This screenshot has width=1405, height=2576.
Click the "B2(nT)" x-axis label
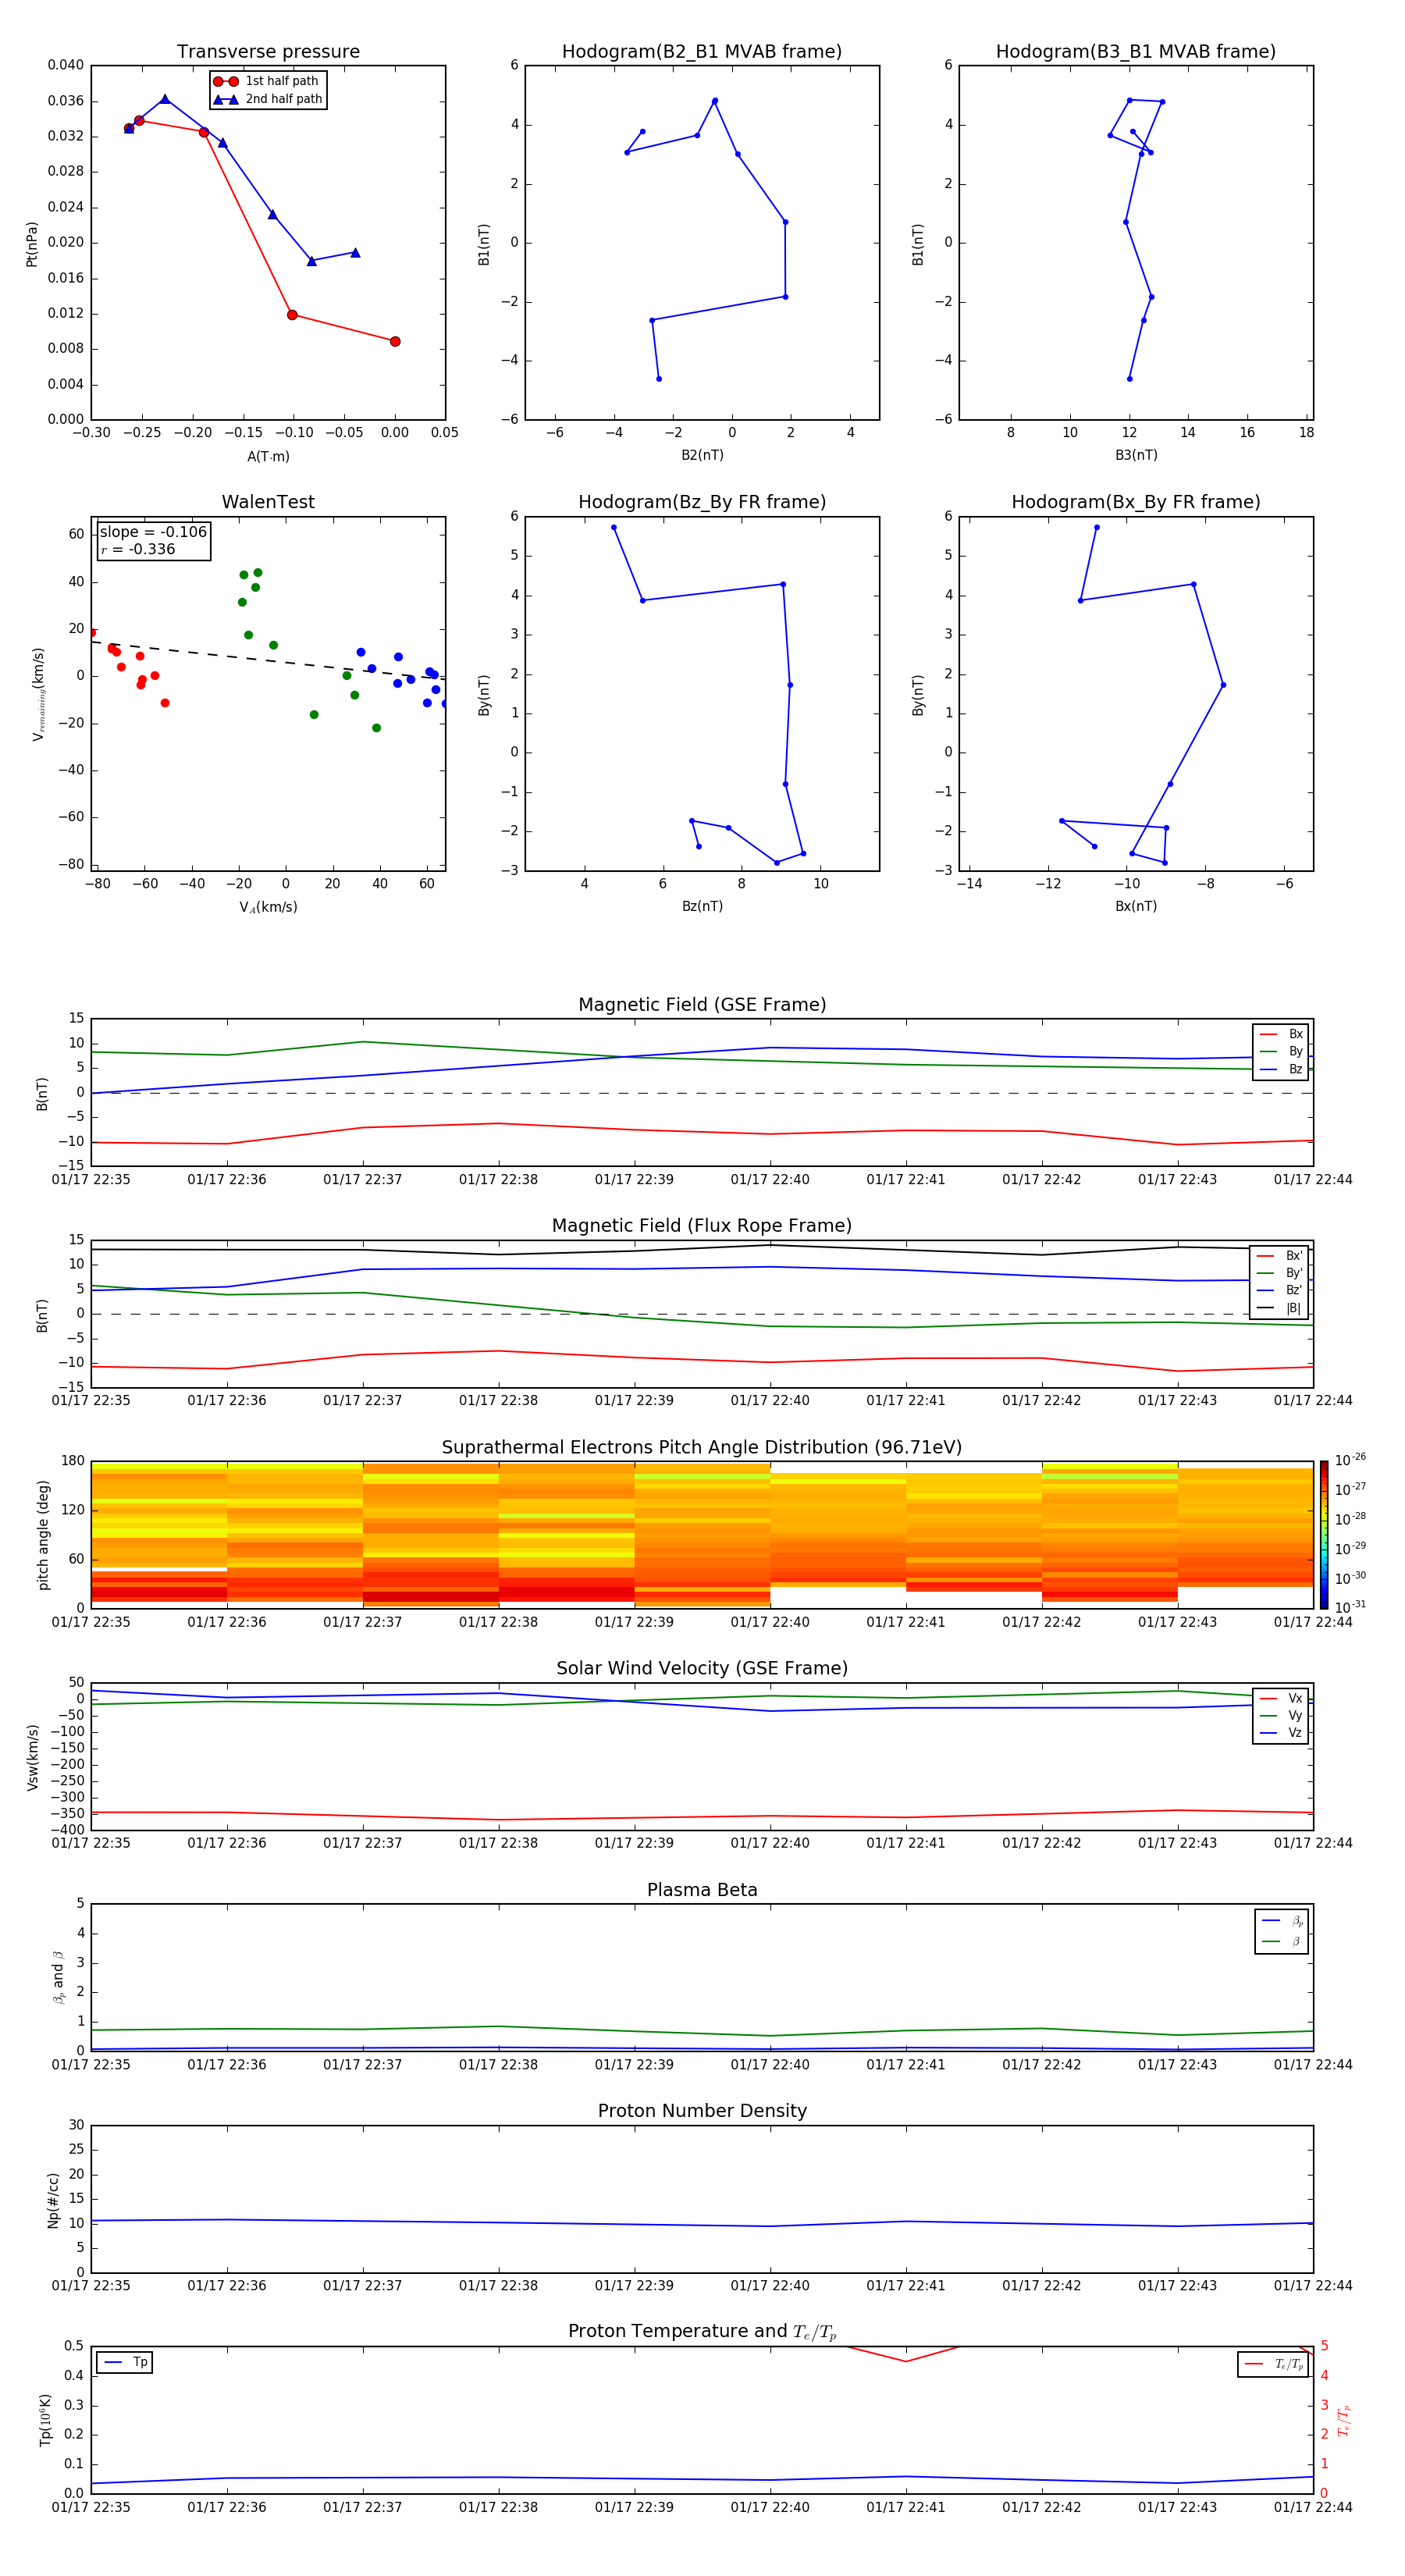(702, 455)
